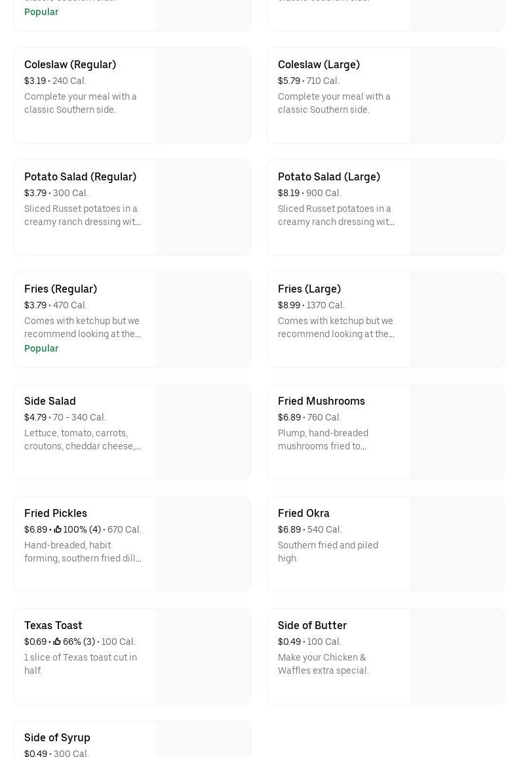Choose the Side Salad item title
The image size is (527, 757).
click(x=50, y=401)
